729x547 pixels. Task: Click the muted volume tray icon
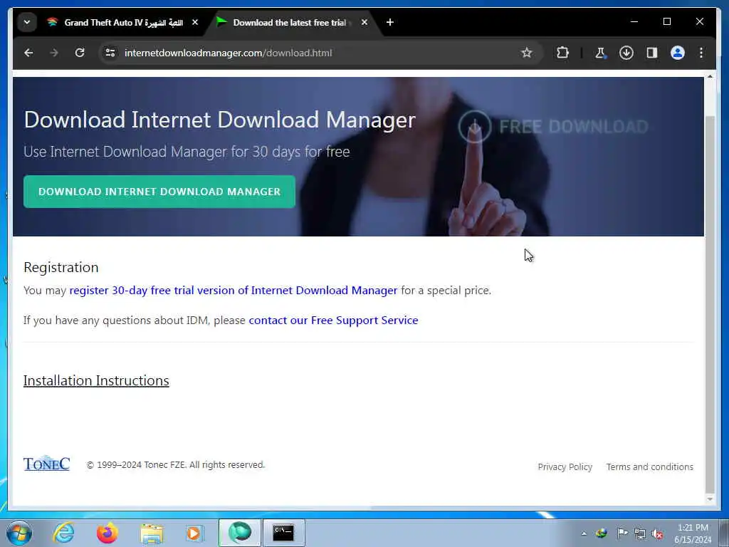point(657,533)
